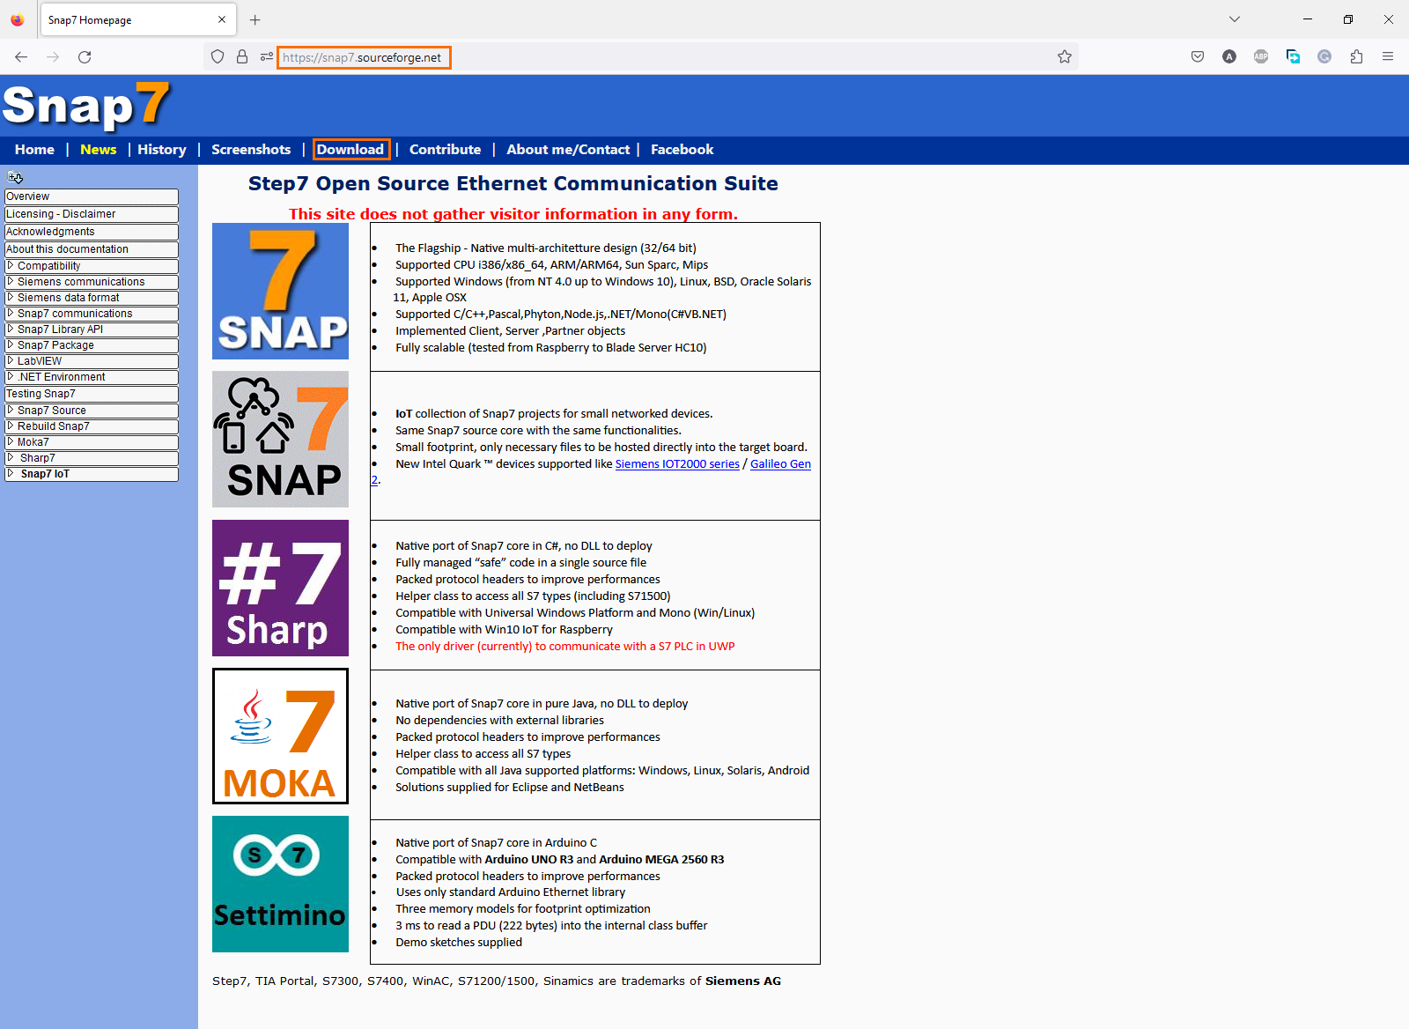Open the List all tabs dropdown
The image size is (1409, 1029).
pos(1235,19)
